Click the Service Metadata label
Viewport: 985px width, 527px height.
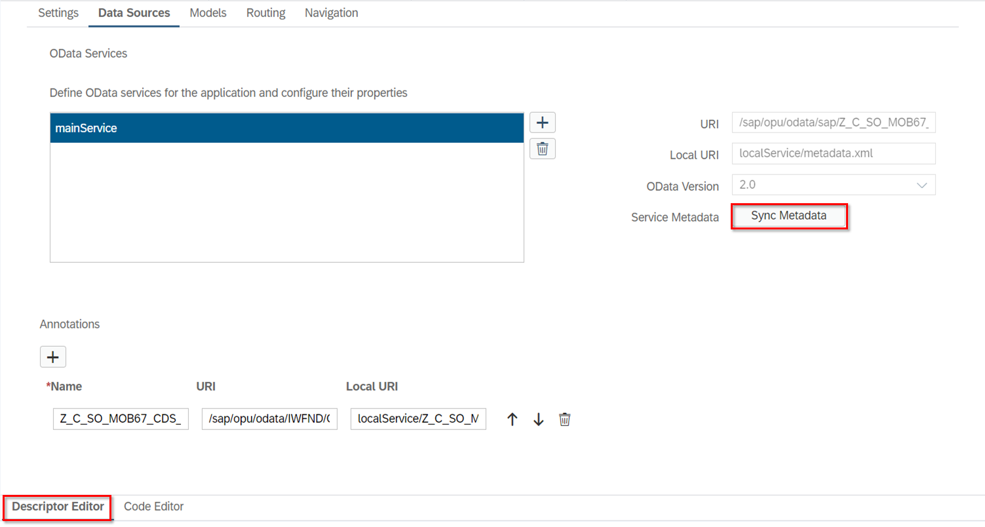pos(675,217)
